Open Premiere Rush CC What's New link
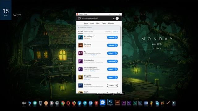 click(93, 71)
